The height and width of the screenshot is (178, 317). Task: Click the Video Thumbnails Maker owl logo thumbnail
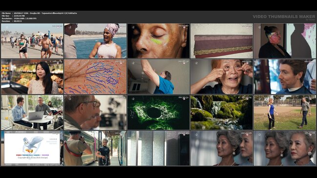click(32, 148)
